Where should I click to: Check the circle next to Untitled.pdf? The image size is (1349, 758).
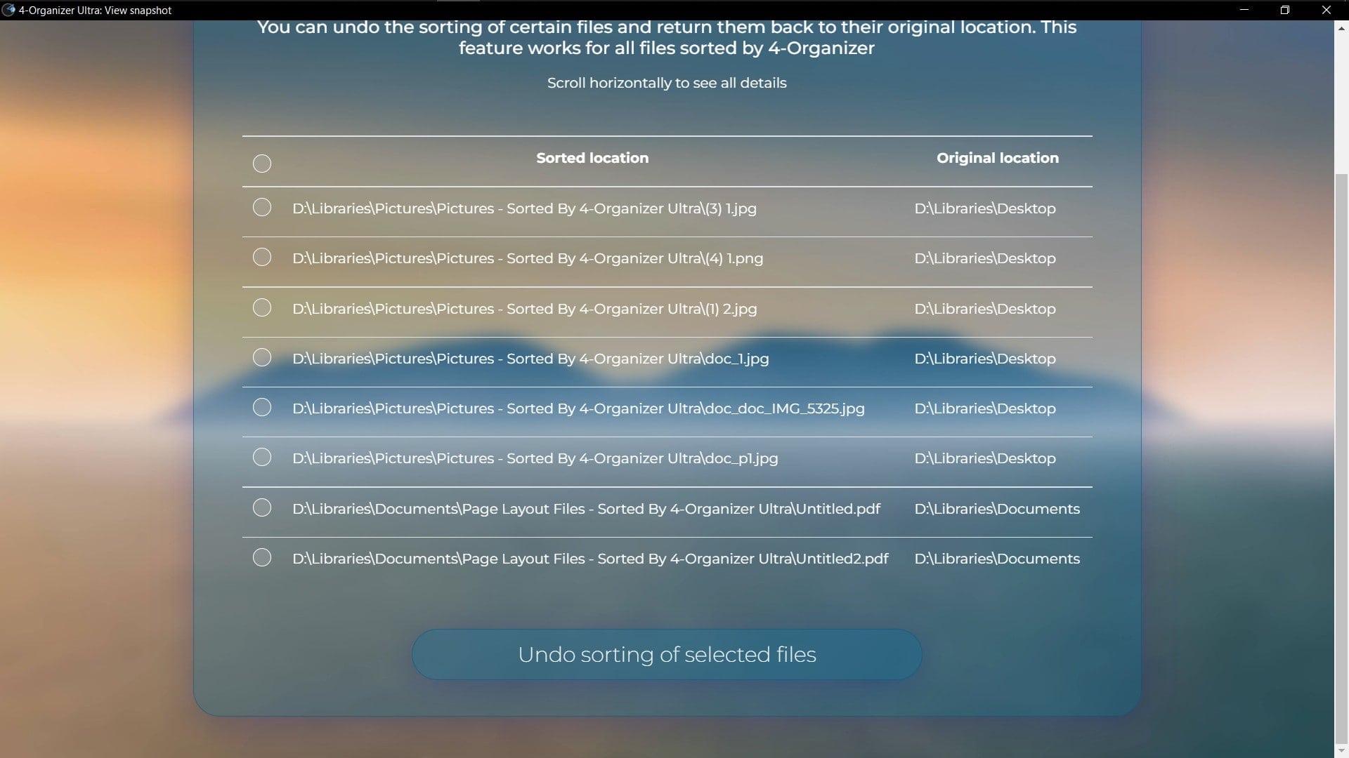click(261, 507)
